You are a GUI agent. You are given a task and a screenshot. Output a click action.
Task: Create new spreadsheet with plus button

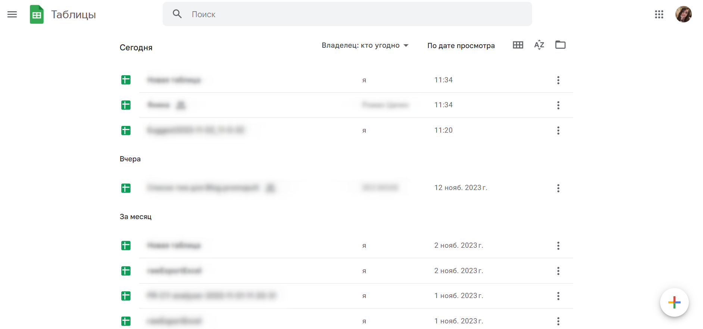[674, 302]
